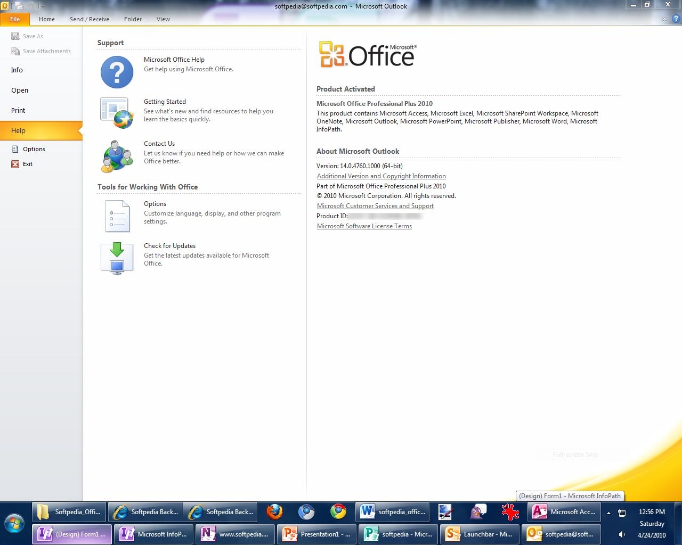This screenshot has width=682, height=545.
Task: Open Microsoft Software License Terms link
Action: pyautogui.click(x=364, y=226)
